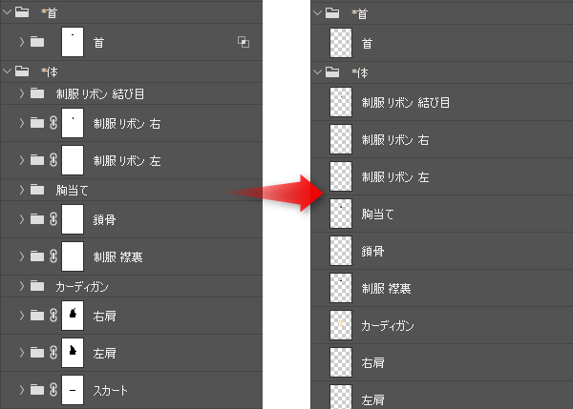Viewport: 573px width, 409px height.
Task: Select 制服 リボン 右 thumbnail, right panel
Action: [x=341, y=139]
